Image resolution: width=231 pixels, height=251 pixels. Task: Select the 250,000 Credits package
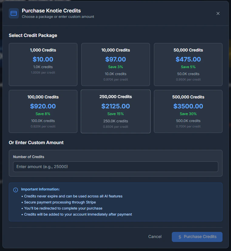pos(115,111)
